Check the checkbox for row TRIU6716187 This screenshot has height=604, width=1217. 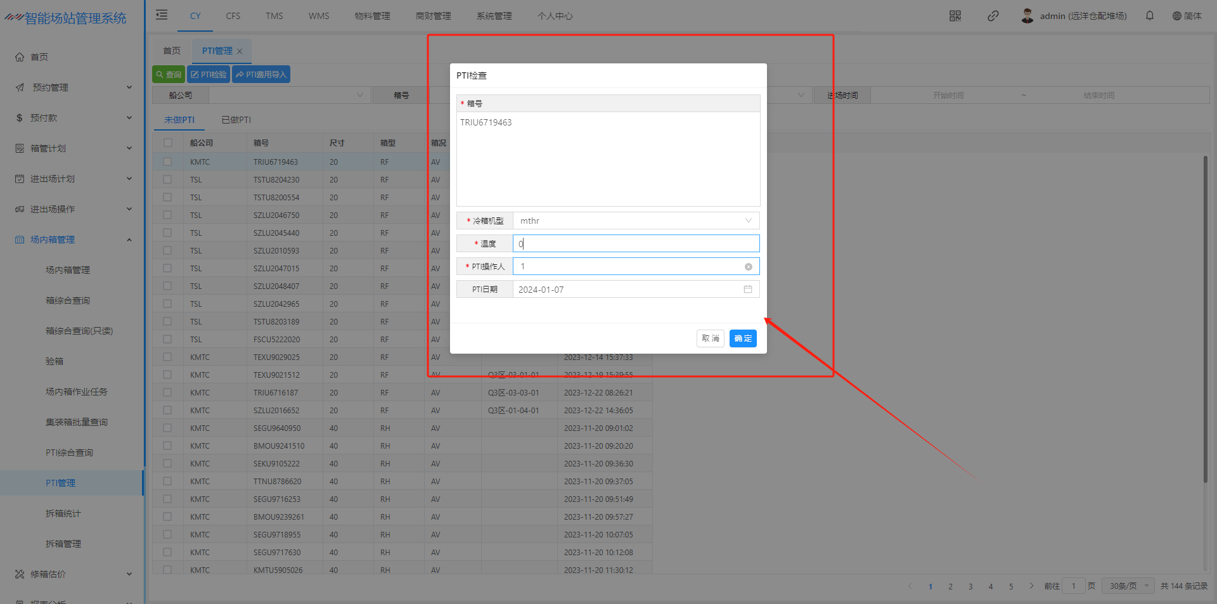167,393
